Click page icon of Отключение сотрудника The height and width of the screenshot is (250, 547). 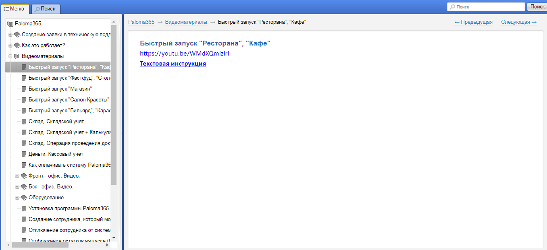coord(24,230)
